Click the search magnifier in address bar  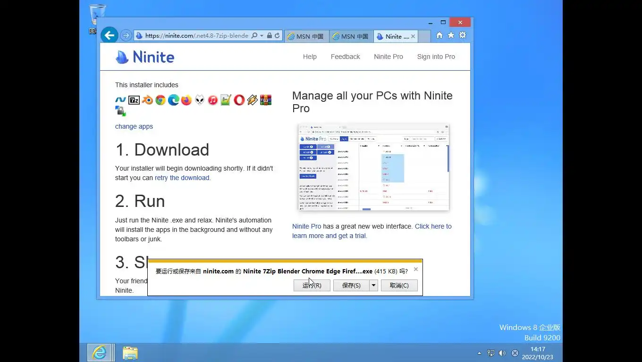[x=254, y=35]
